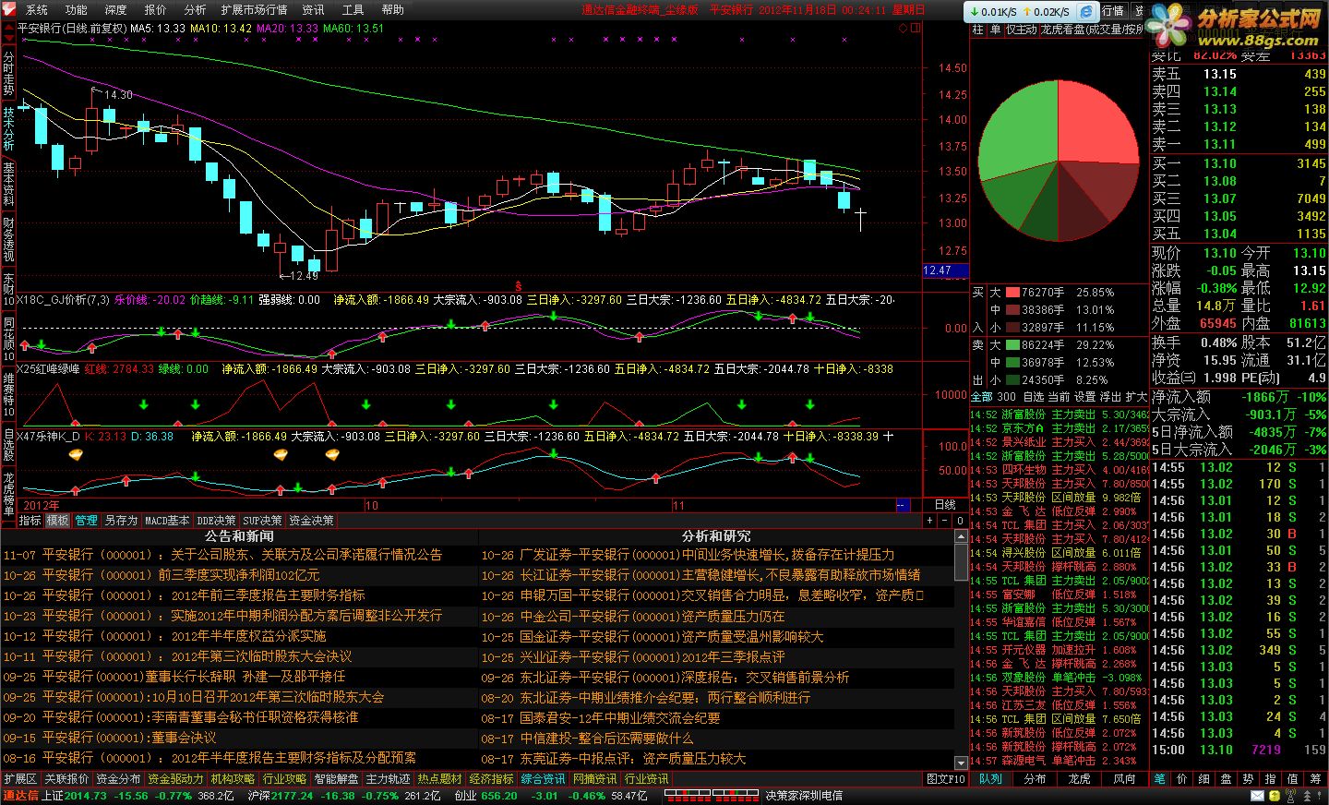The image size is (1329, 805).
Task: Open the 基本资料 side tab
Action: [x=8, y=184]
